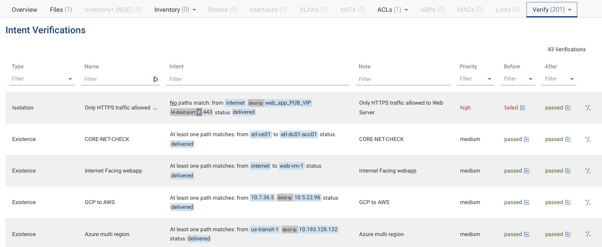This screenshot has width=602, height=247.
Task: Expand the truncated Only HTTPS traffic name ellipsis
Action: (155, 108)
